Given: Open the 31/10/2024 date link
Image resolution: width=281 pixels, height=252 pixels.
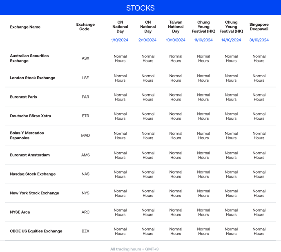Looking at the screenshot, I should (259, 40).
